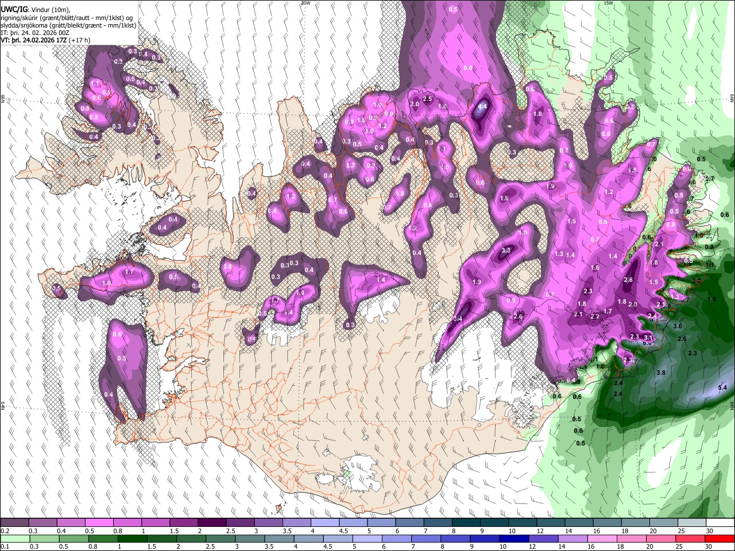The width and height of the screenshot is (735, 551).
Task: Click the bottom-row swatch between 9 and 10
Action: pos(483,538)
